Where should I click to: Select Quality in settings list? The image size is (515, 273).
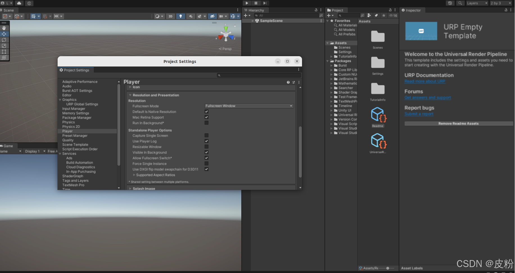click(68, 140)
